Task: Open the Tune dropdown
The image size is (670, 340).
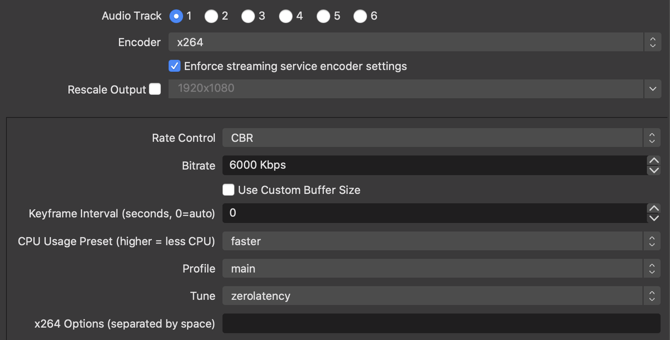Action: 651,296
